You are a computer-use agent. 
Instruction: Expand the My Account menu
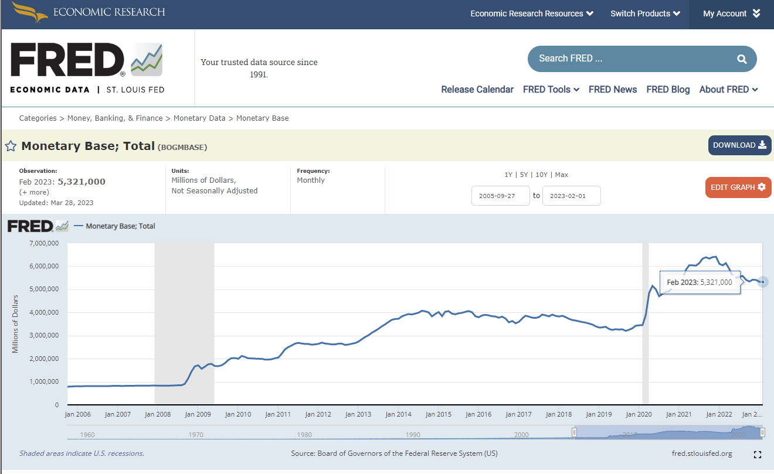(731, 13)
